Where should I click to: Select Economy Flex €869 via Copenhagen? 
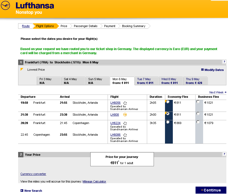[168, 122]
